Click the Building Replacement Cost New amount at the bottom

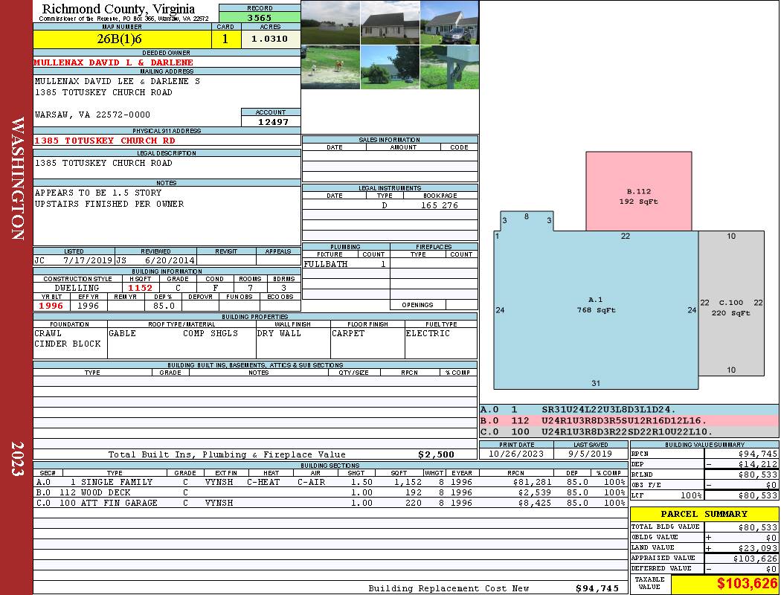point(597,588)
